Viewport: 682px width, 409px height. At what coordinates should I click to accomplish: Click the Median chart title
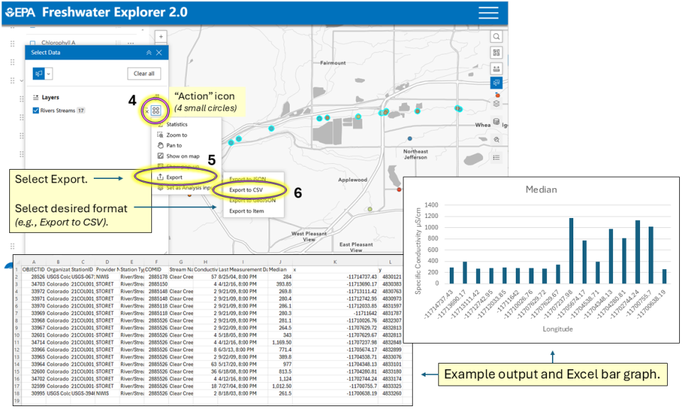pyautogui.click(x=542, y=190)
